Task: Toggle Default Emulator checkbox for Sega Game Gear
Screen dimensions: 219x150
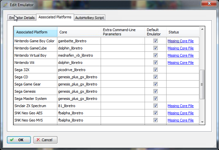Action: coord(155,84)
